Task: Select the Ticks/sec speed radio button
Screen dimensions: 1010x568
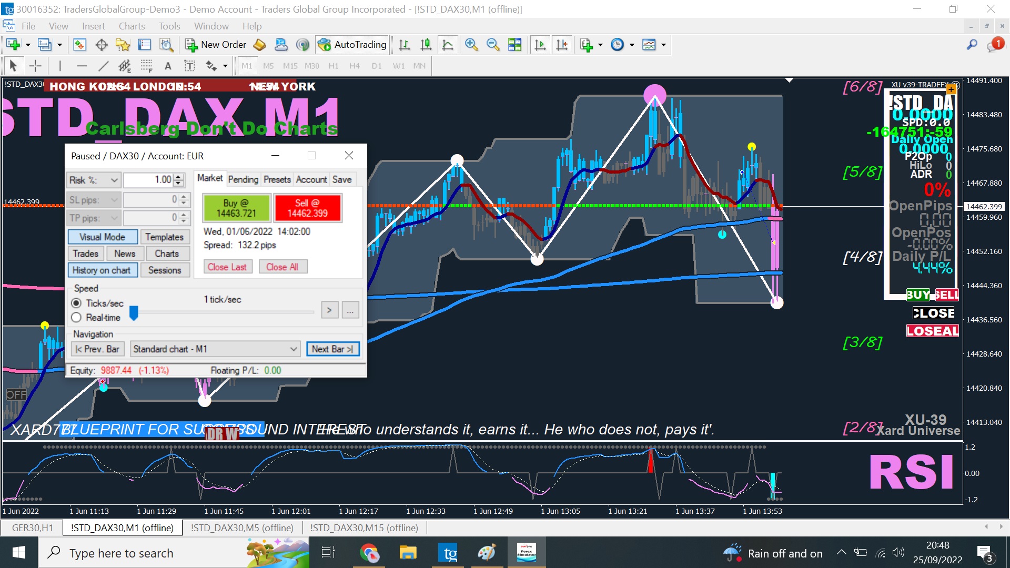Action: click(76, 303)
